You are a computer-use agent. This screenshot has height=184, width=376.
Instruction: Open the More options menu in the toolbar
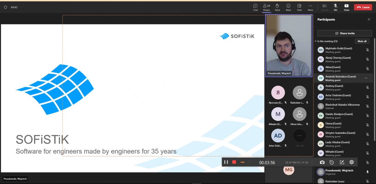click(x=310, y=7)
